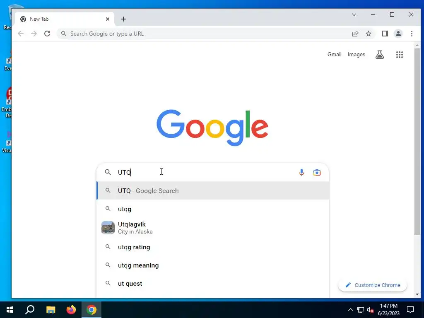
Task: Open File Explorer from the taskbar
Action: [51, 310]
